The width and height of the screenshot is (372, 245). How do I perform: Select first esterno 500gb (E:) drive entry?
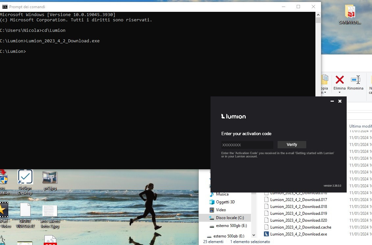coord(232,226)
